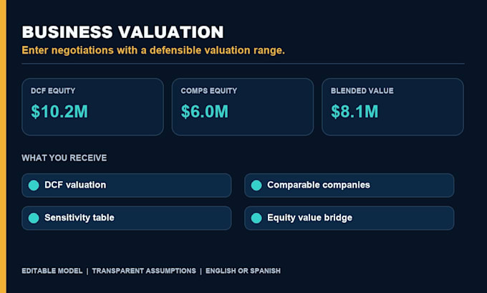The image size is (487, 293).
Task: Click the Editable Model footer text
Action: [52, 271]
